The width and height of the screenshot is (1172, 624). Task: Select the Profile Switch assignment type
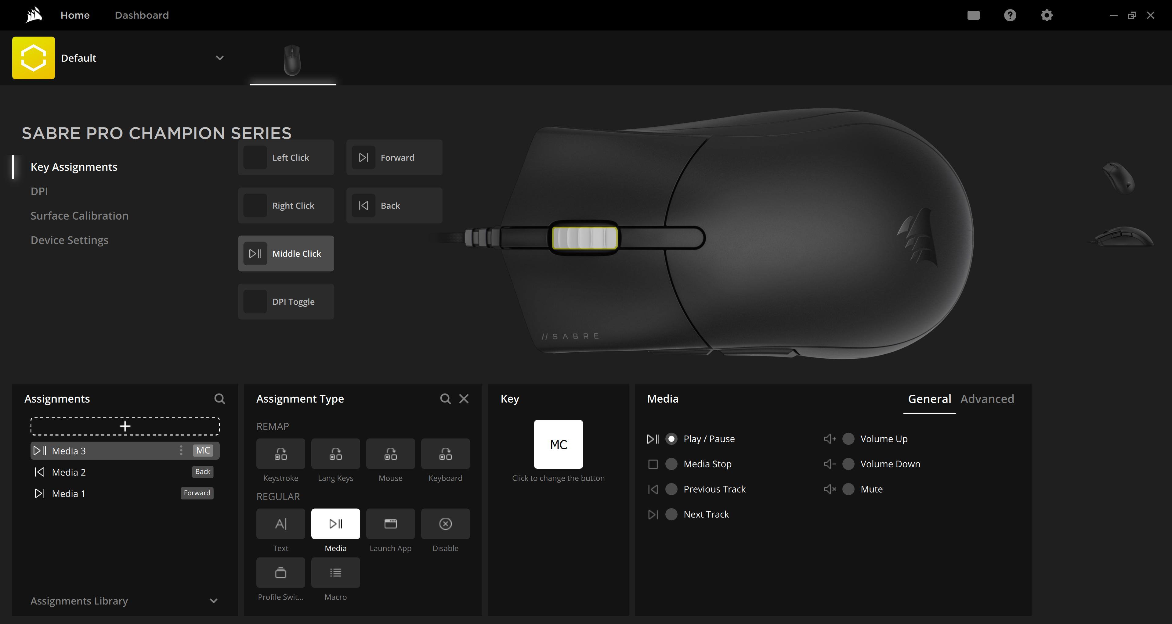(280, 573)
